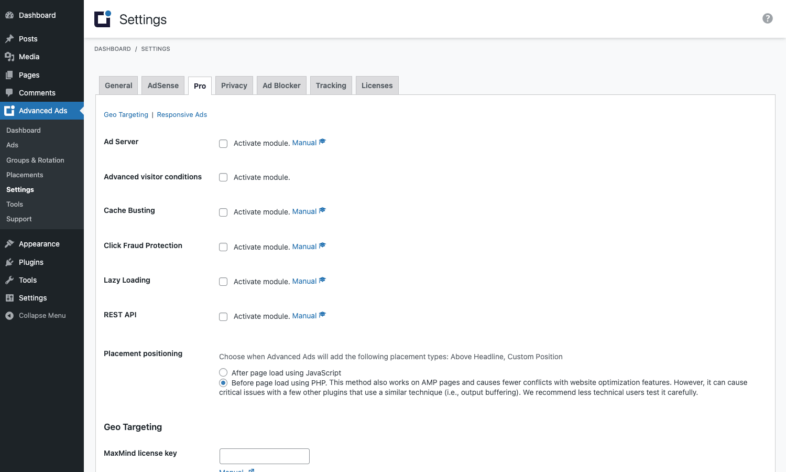Click graduation cap icon in Lazy Loading row
Viewport: 786px width, 472px height.
[x=322, y=280]
